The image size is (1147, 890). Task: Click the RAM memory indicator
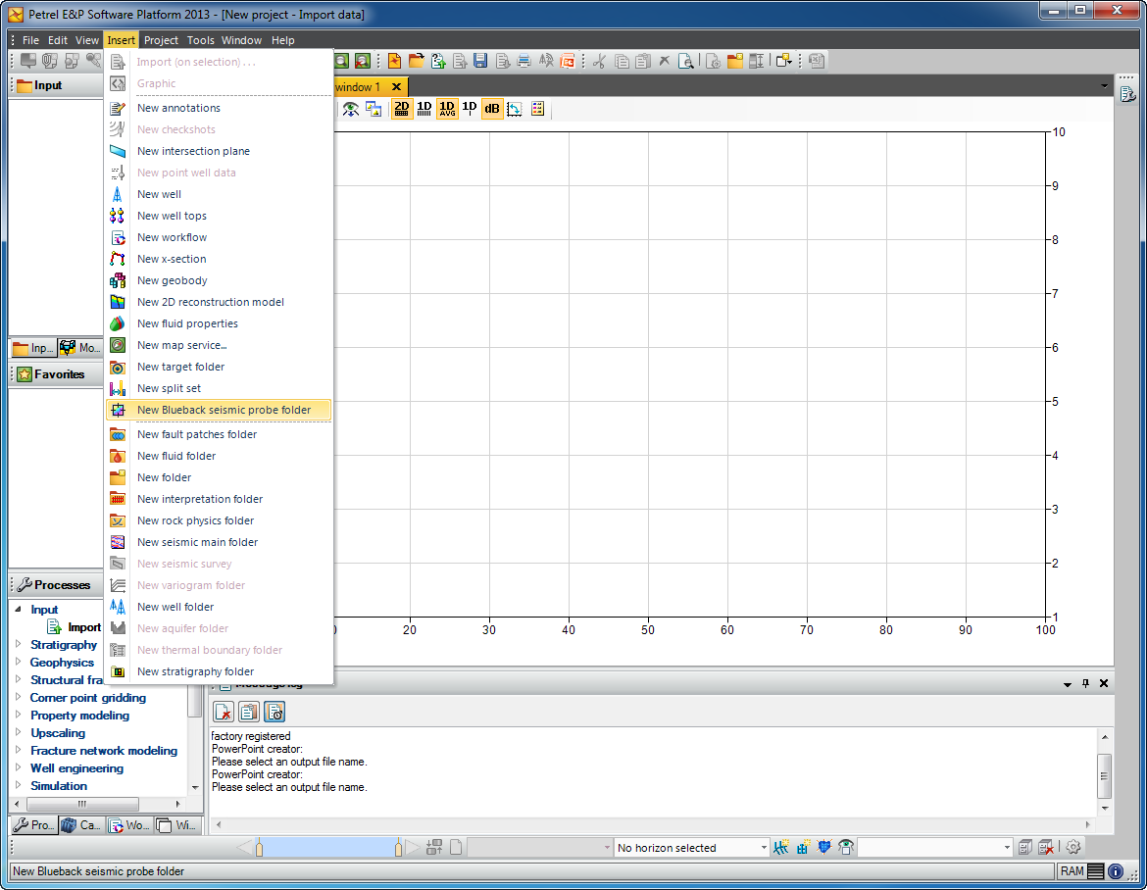coord(1081,871)
